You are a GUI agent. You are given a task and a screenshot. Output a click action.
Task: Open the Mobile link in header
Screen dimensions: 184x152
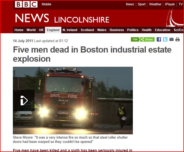click(x=47, y=4)
